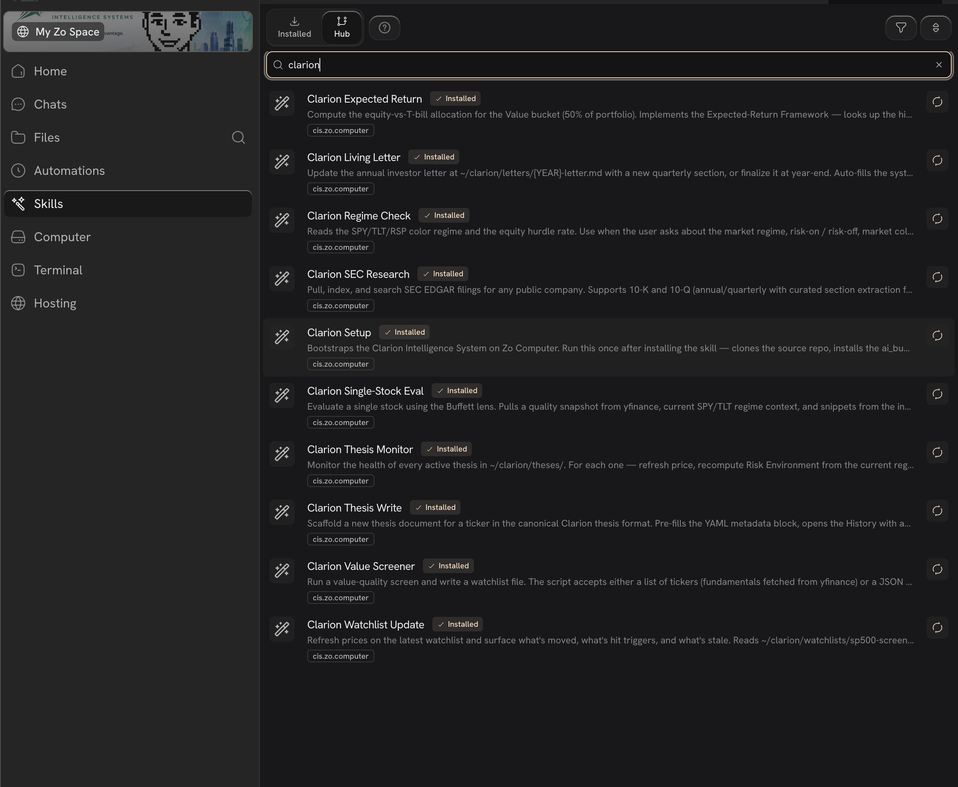Click the description of Clarion Single-Stock Eval
Screen dimensions: 958x787
coord(609,406)
